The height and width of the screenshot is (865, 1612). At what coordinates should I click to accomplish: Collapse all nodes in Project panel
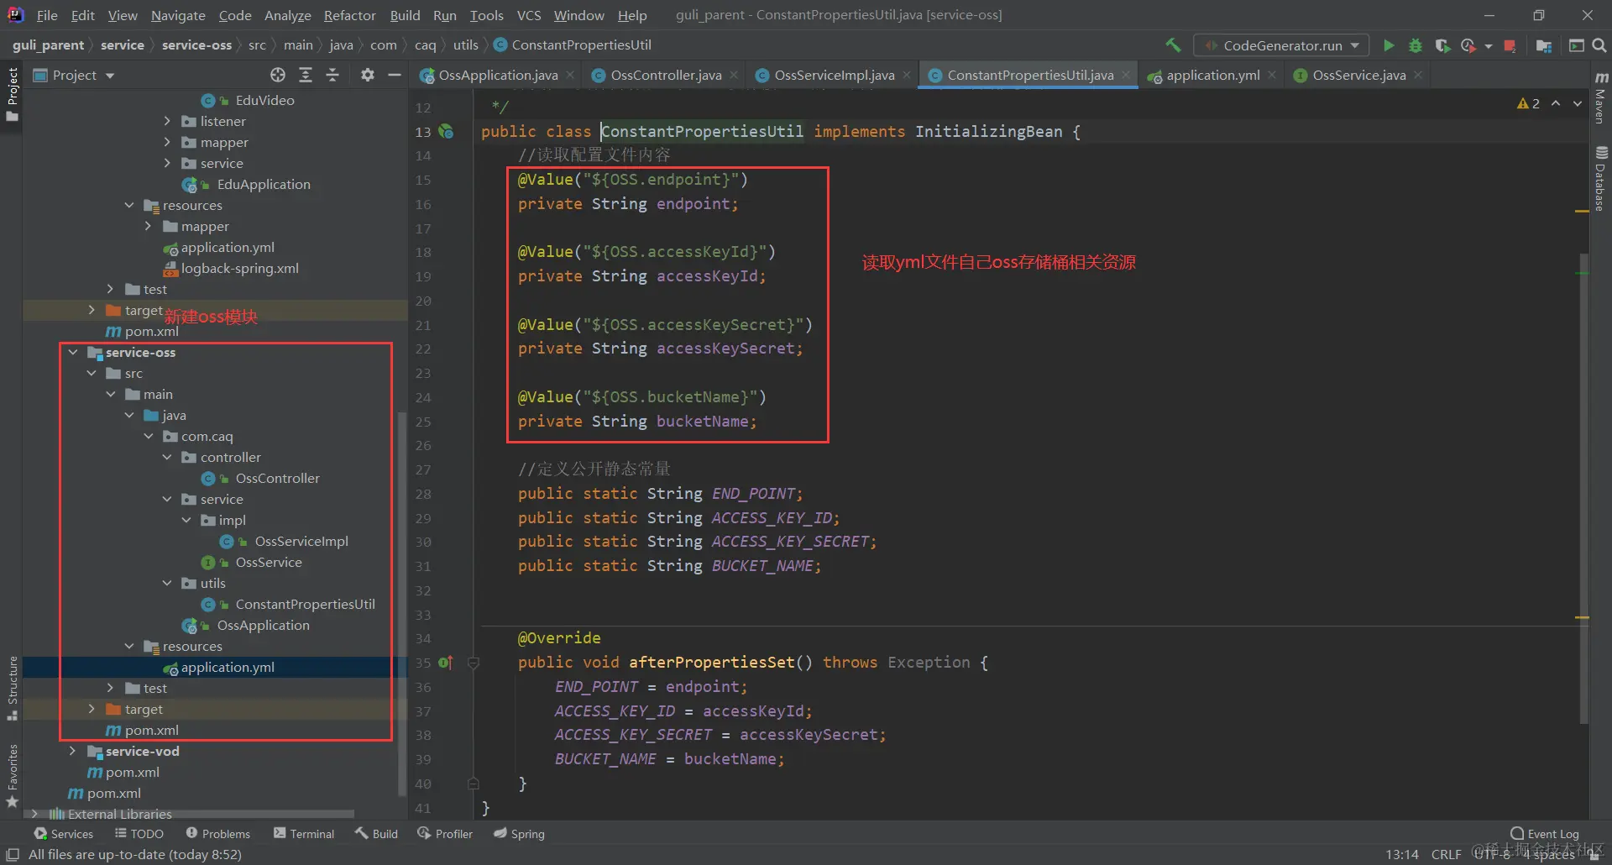pyautogui.click(x=332, y=75)
